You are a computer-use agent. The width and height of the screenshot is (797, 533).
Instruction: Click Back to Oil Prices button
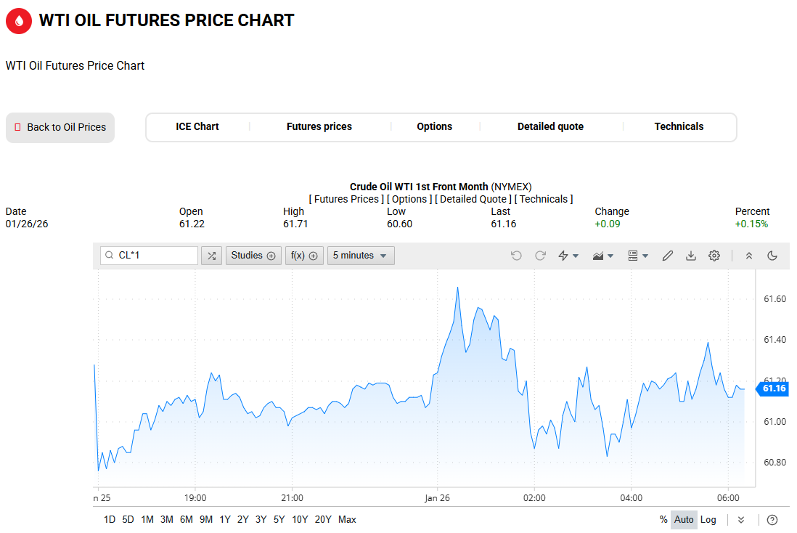click(60, 127)
